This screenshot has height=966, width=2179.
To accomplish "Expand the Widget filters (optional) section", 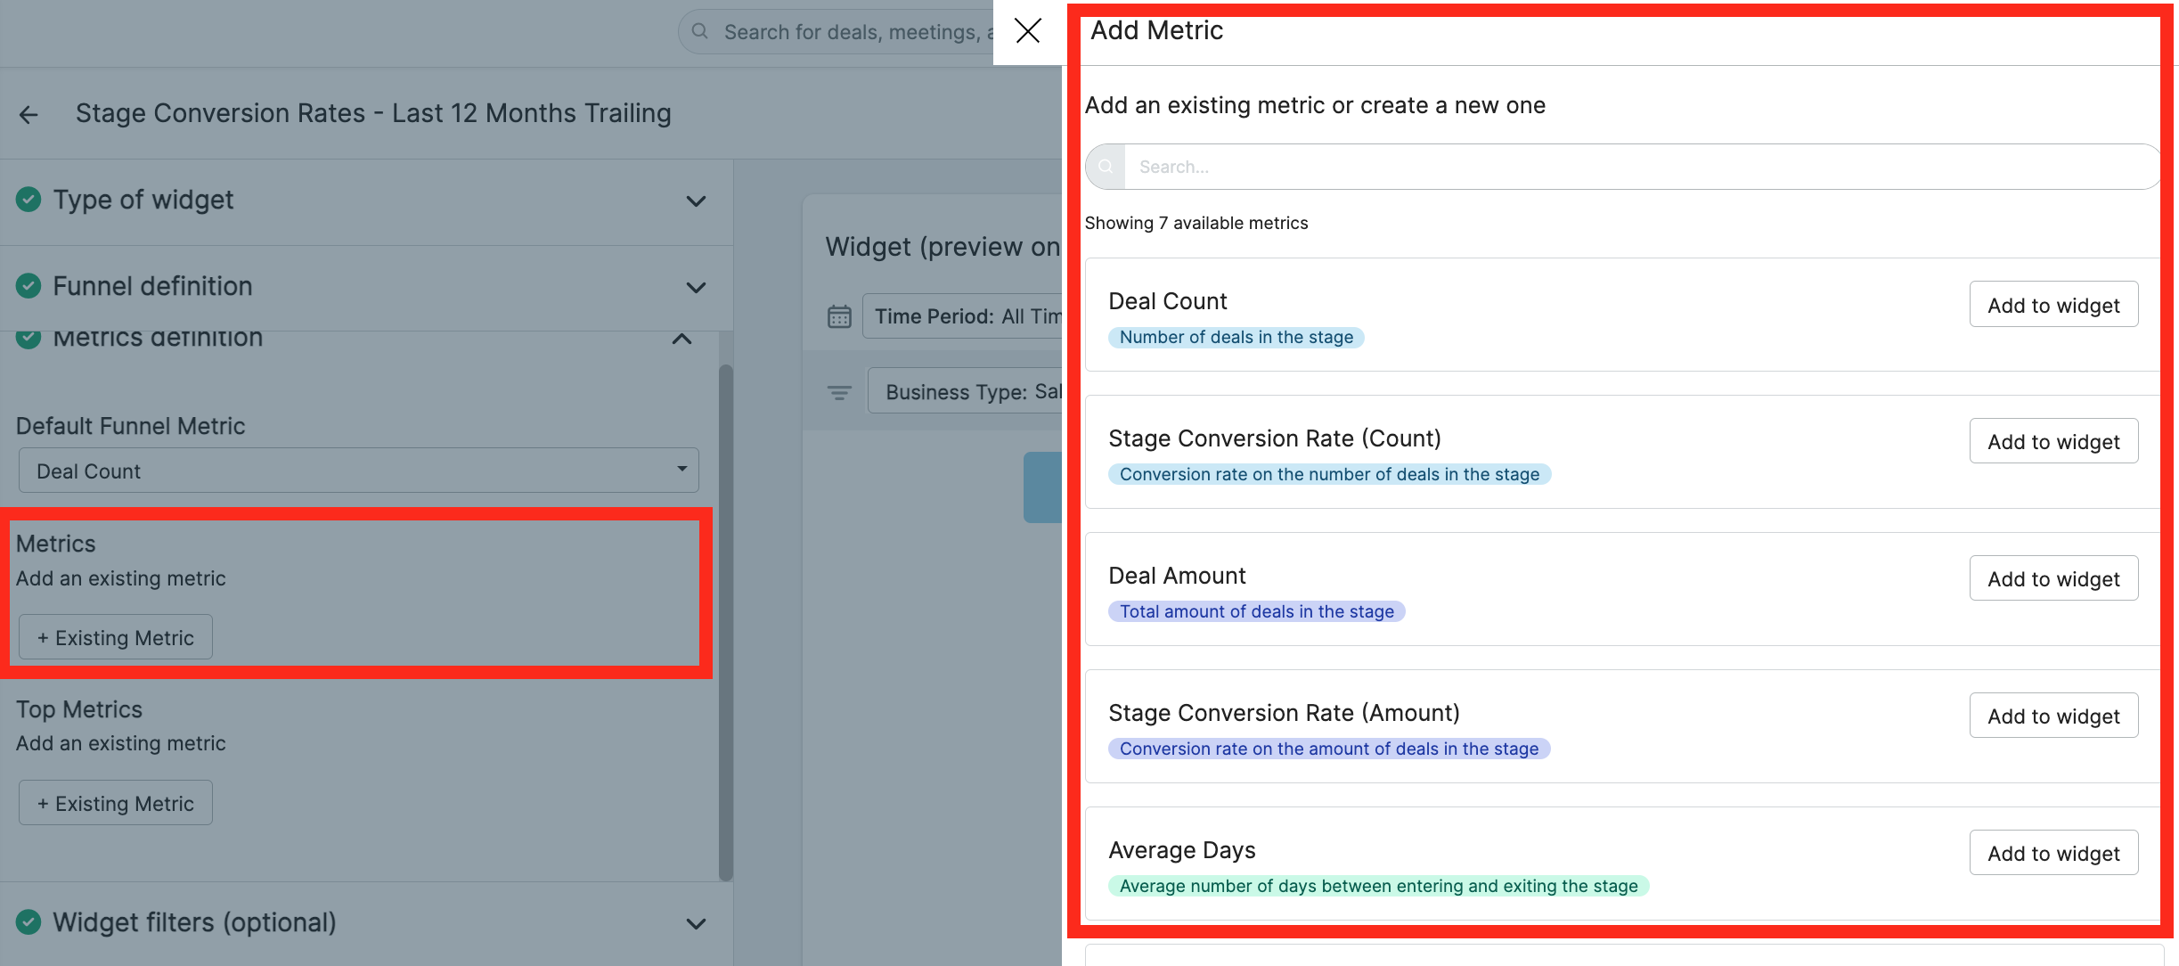I will tap(696, 923).
